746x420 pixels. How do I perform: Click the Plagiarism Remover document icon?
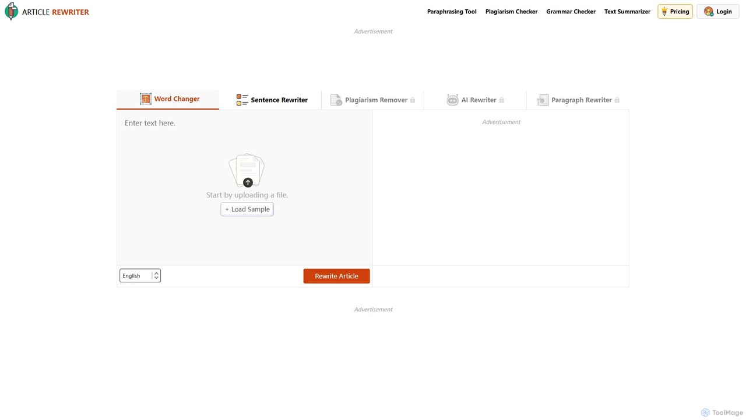(336, 100)
